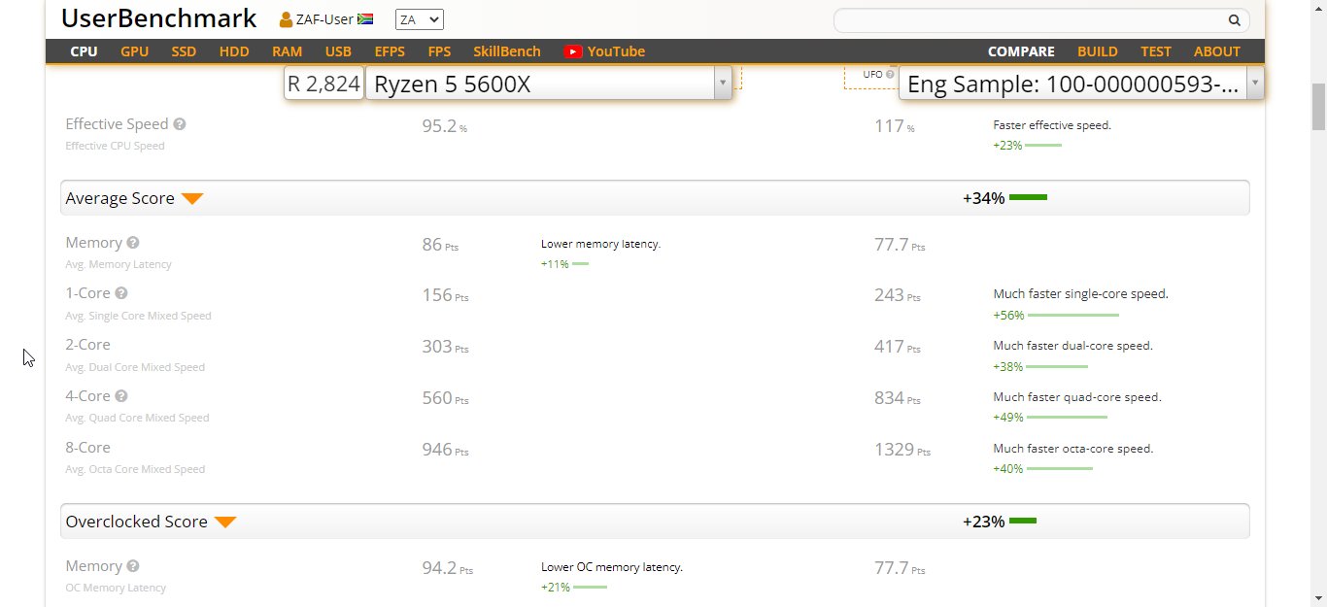Click the 86 Pts memory value
This screenshot has width=1327, height=607.
(x=440, y=245)
